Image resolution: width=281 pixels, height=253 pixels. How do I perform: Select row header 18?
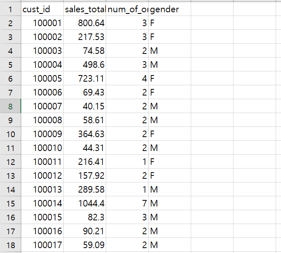[10, 245]
